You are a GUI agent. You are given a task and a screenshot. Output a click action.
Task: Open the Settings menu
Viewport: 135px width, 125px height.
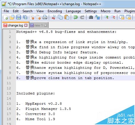[91, 11]
